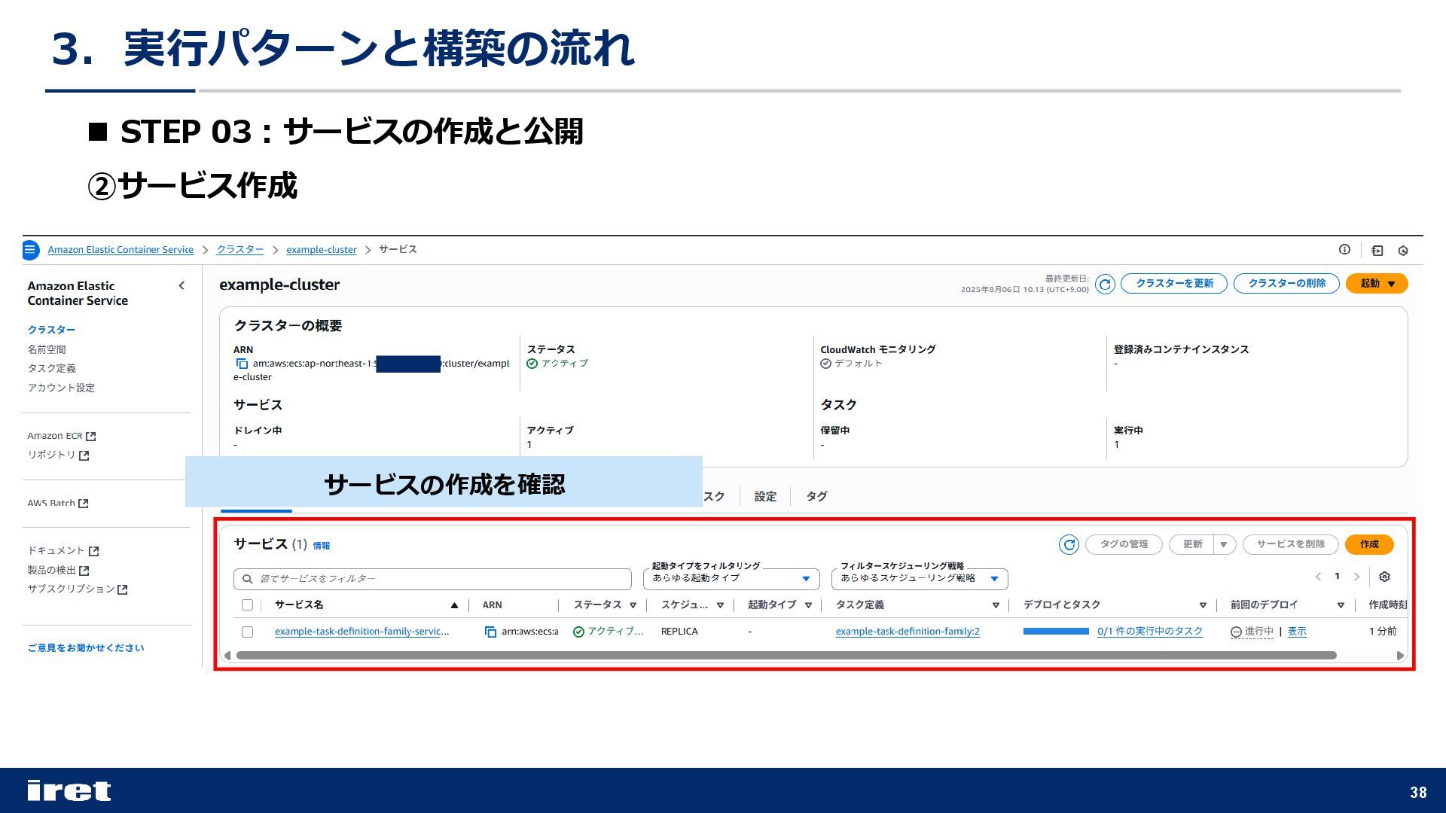Click the Amazon Elastic Container Service breadcrumb
The image size is (1446, 813).
(x=120, y=250)
